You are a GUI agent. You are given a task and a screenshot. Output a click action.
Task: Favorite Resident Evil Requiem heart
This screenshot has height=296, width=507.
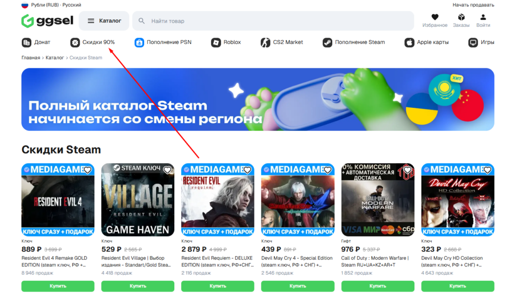click(248, 170)
